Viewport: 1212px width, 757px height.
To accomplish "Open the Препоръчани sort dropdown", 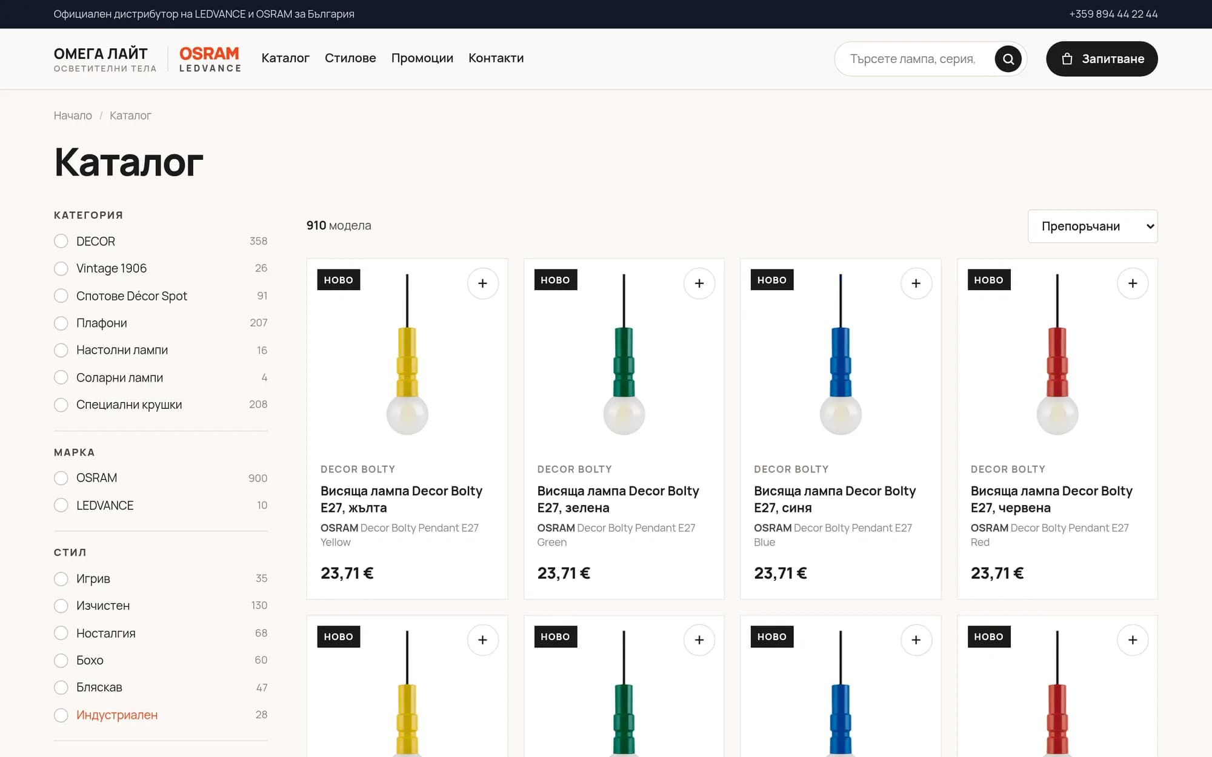I will (x=1093, y=226).
